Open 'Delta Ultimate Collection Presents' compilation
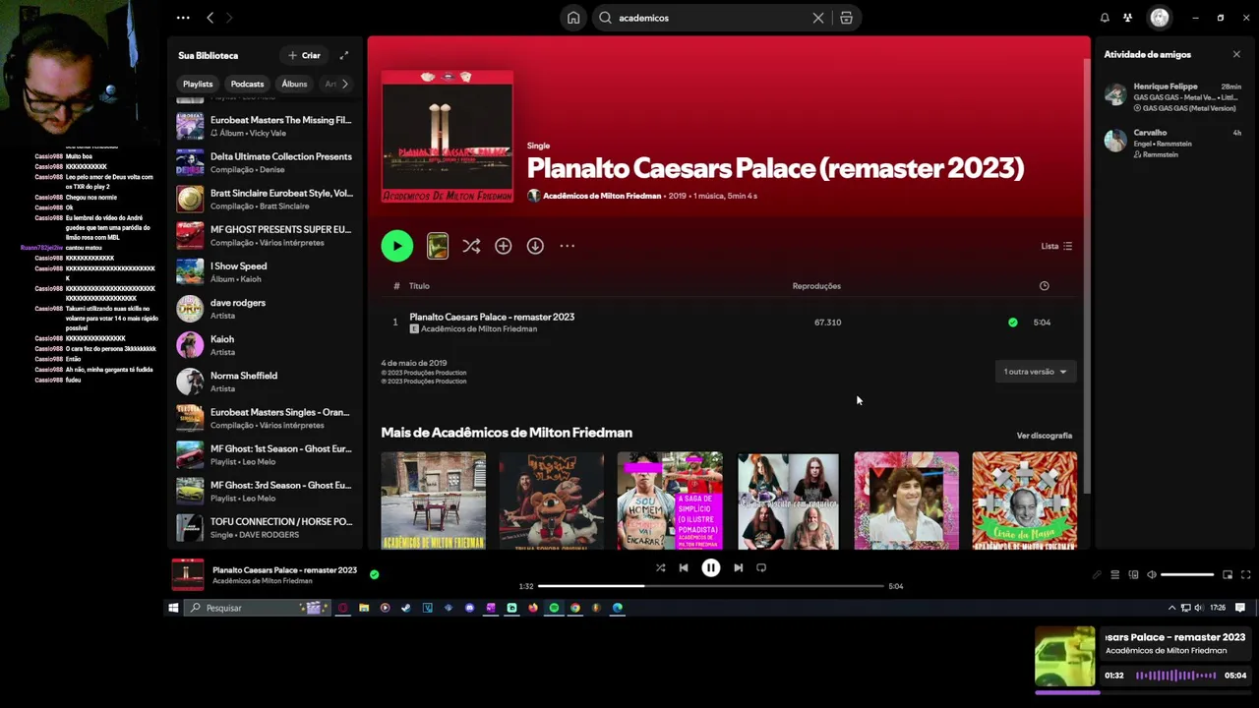The width and height of the screenshot is (1259, 708). (266, 162)
